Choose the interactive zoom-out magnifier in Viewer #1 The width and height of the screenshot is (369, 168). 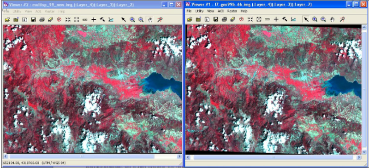(x=323, y=20)
